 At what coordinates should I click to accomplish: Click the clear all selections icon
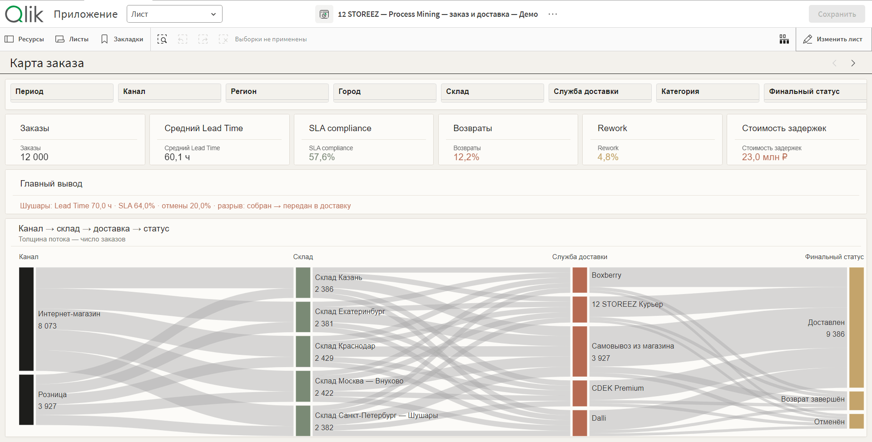pyautogui.click(x=223, y=39)
